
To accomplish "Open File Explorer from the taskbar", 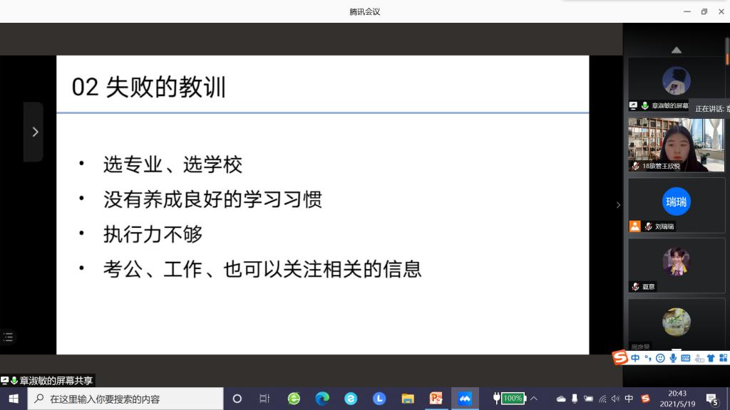I will click(x=408, y=399).
